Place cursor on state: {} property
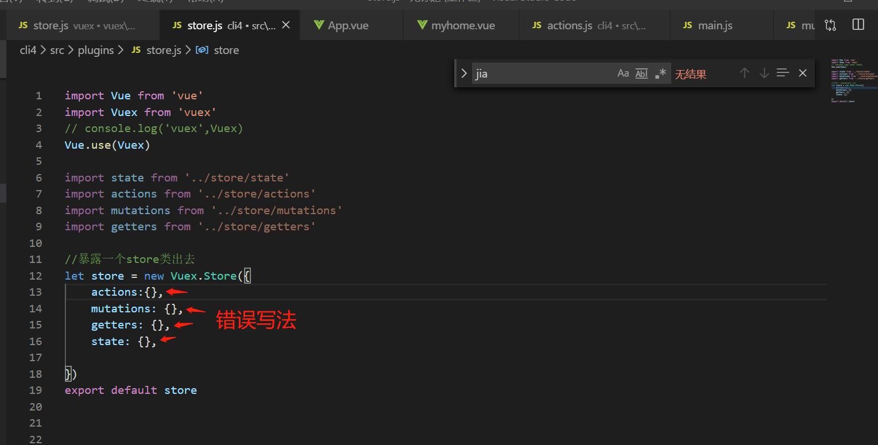Image resolution: width=878 pixels, height=445 pixels. [123, 341]
